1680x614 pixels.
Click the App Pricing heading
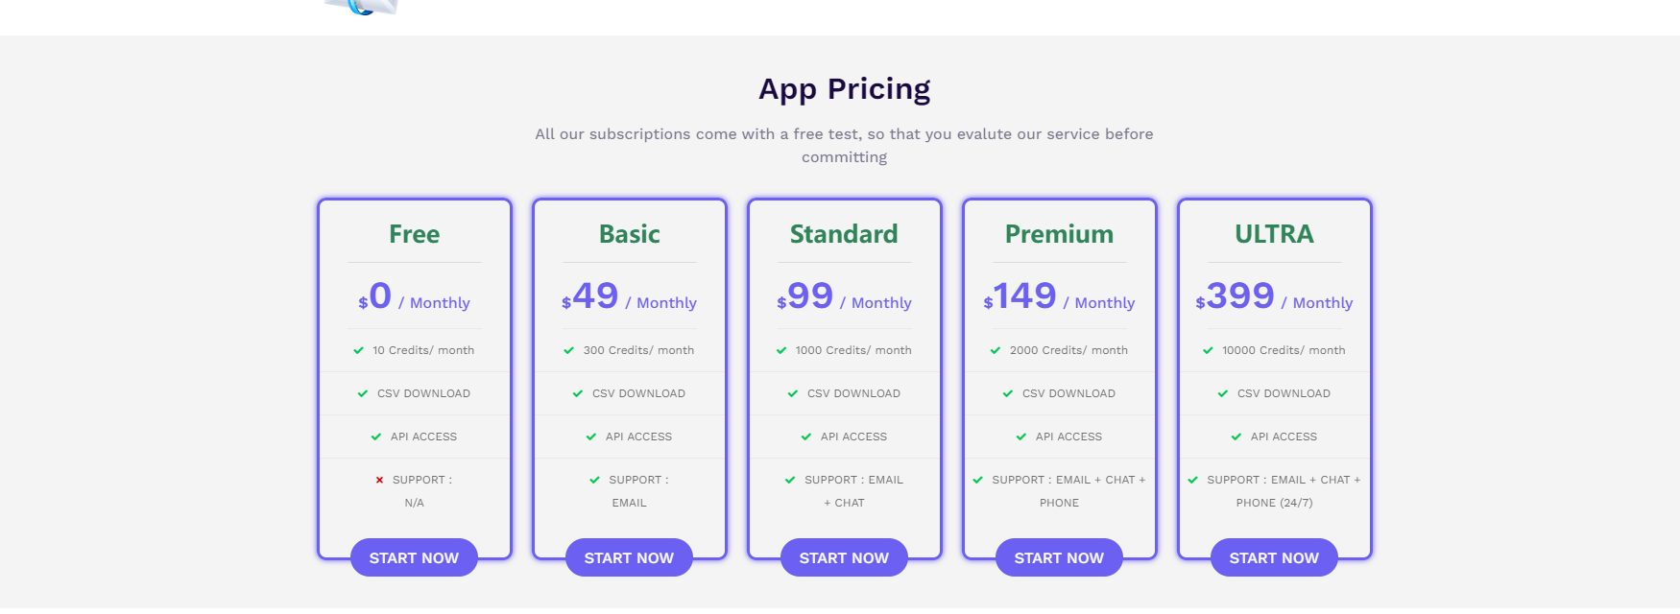[844, 89]
